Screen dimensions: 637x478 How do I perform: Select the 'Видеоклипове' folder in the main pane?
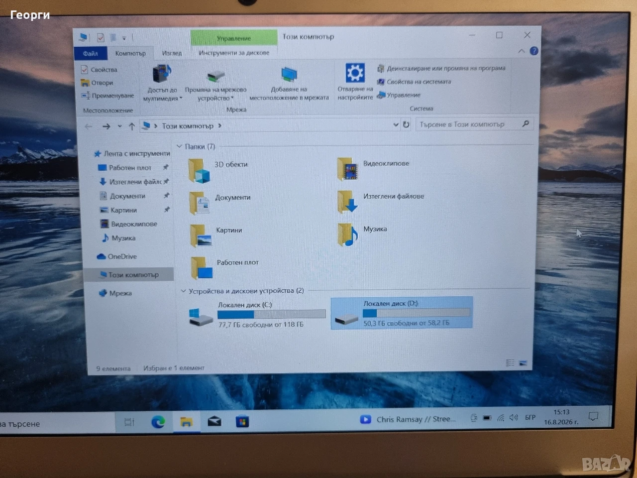[347, 169]
